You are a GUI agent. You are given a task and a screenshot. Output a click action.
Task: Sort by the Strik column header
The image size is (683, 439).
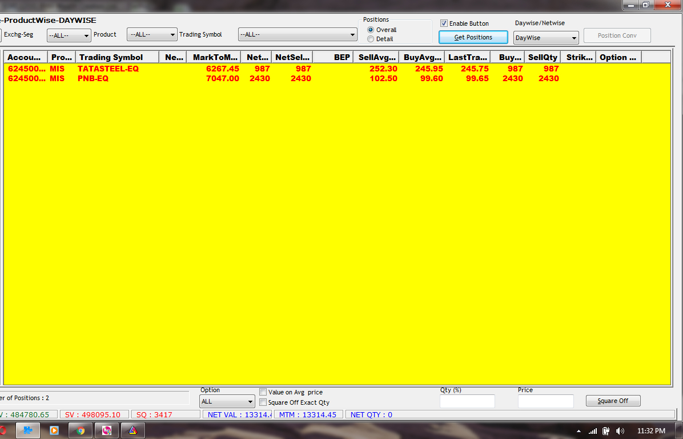pyautogui.click(x=578, y=57)
